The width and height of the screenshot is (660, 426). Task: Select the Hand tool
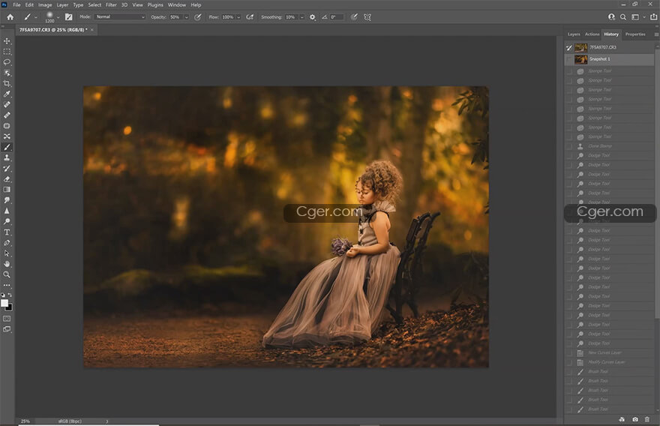tap(7, 264)
